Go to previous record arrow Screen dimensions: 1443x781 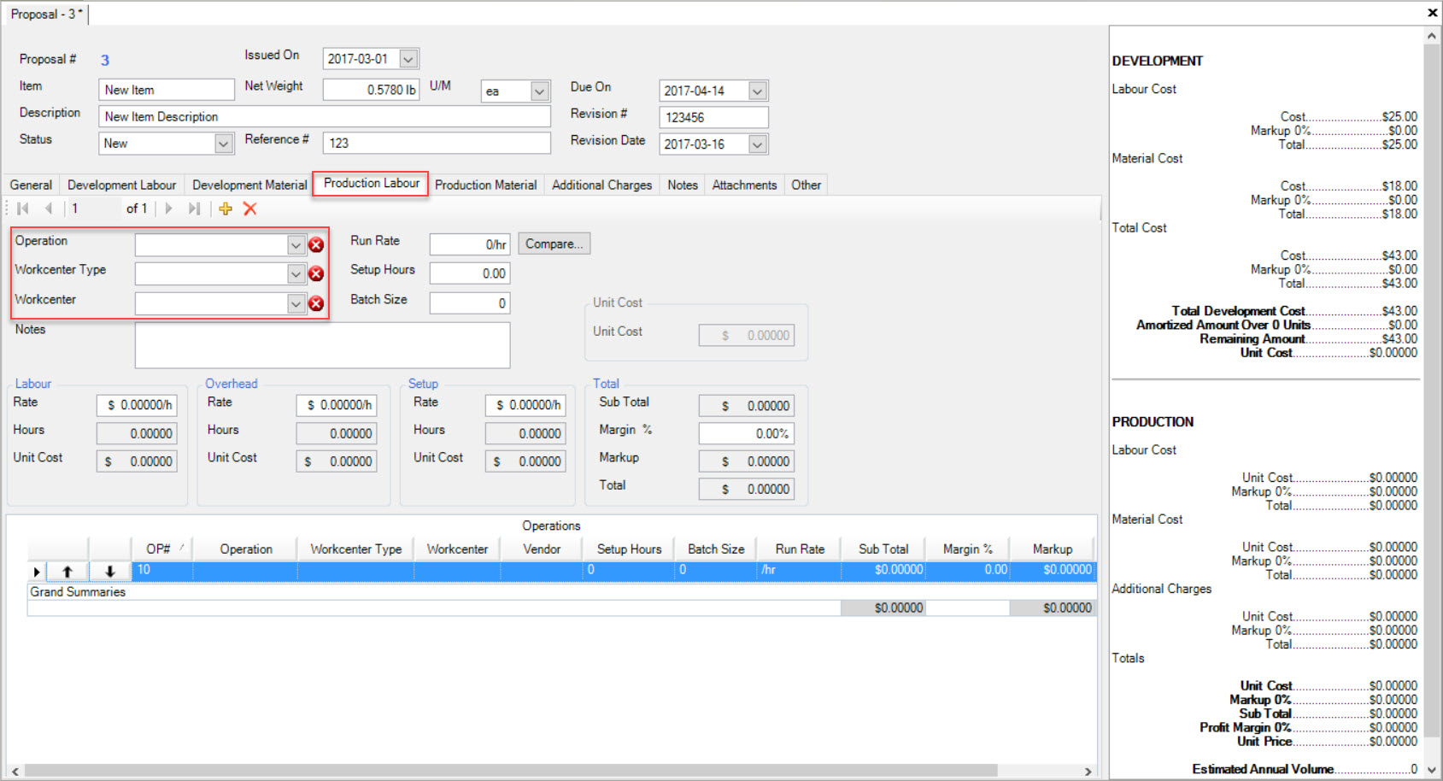(49, 208)
